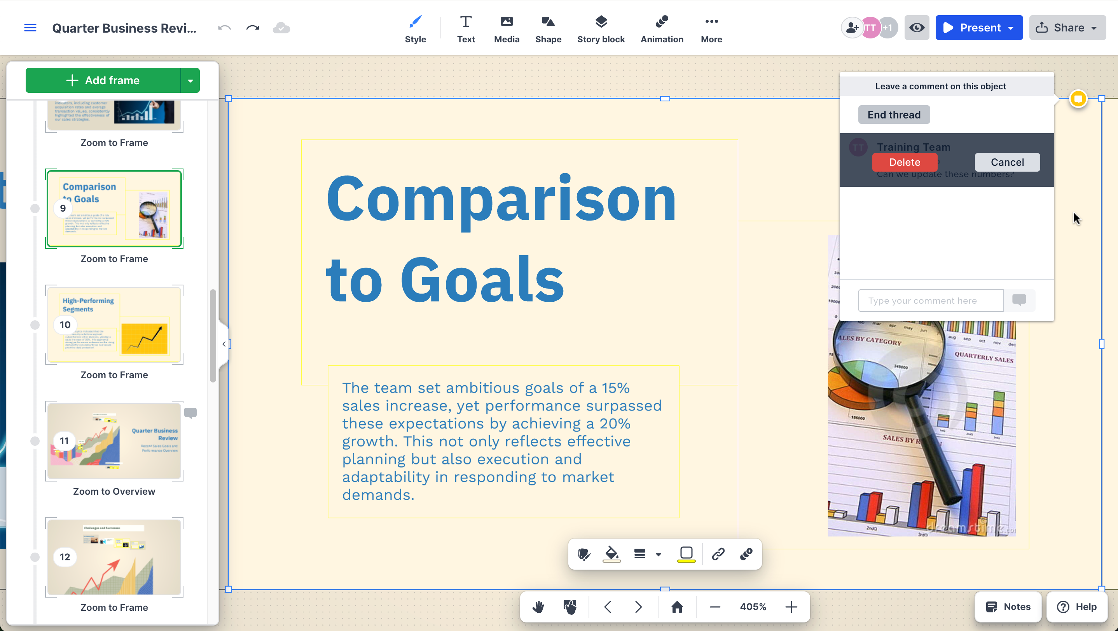This screenshot has height=631, width=1118.
Task: Return to the home overview
Action: [x=677, y=607]
